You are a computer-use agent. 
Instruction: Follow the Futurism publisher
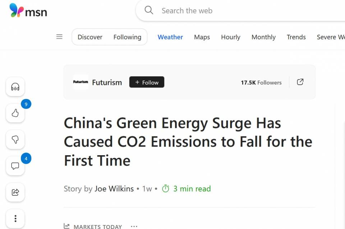[147, 82]
